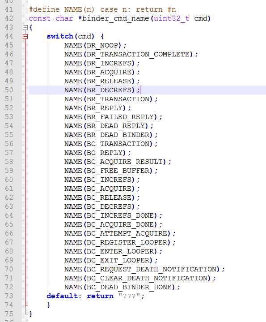Image resolution: width=266 pixels, height=322 pixels.
Task: Click 'BC_ACQUIRE_RESULT' on line 58
Action: coord(125,162)
